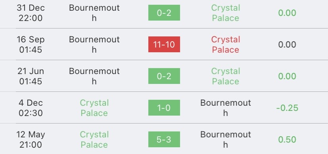This screenshot has height=154, width=328.
Task: Open the 0-2 score on 21 Jun
Action: coord(164,76)
